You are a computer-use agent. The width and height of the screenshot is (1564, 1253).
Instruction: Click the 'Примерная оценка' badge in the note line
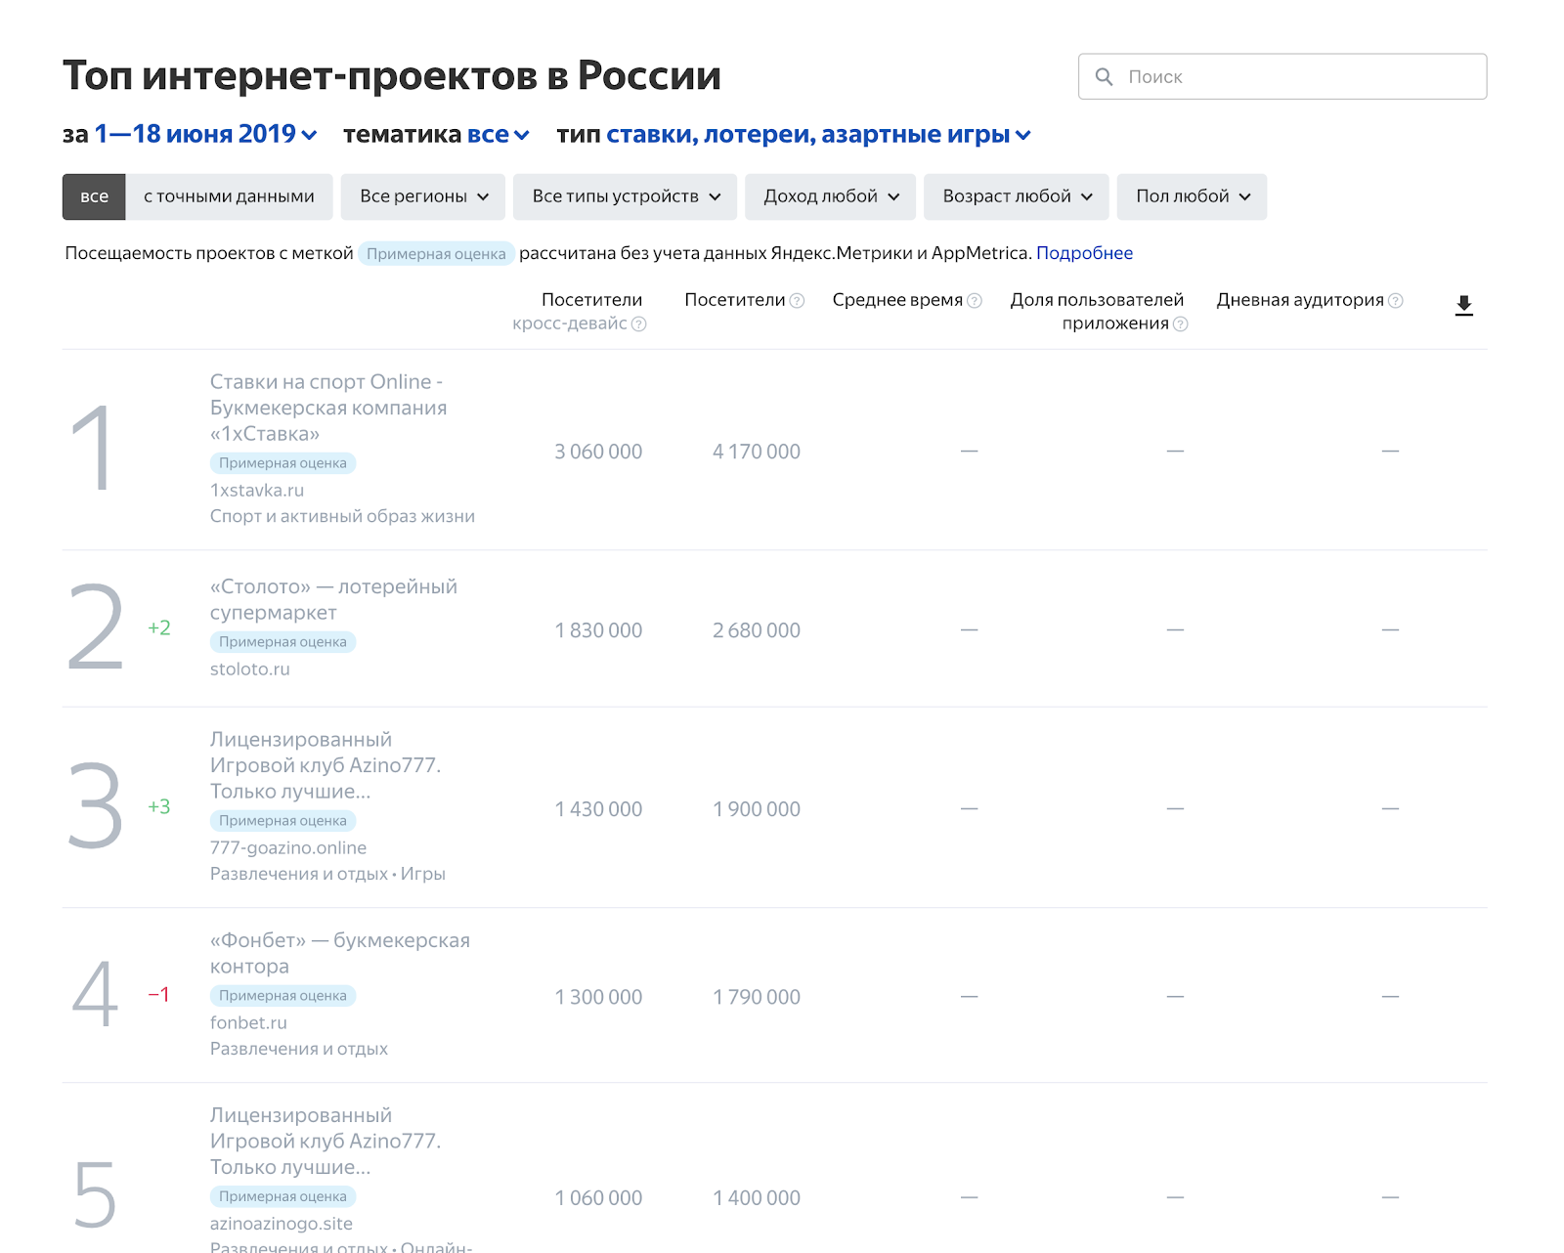436,254
